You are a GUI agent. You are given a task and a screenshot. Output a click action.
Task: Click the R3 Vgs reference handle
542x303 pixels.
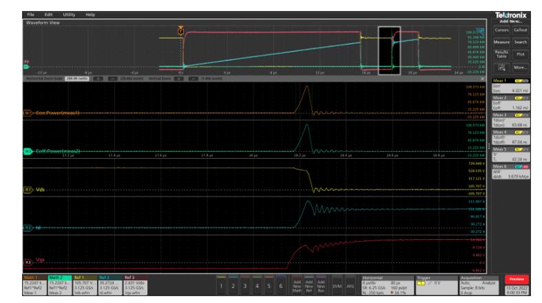tap(28, 262)
